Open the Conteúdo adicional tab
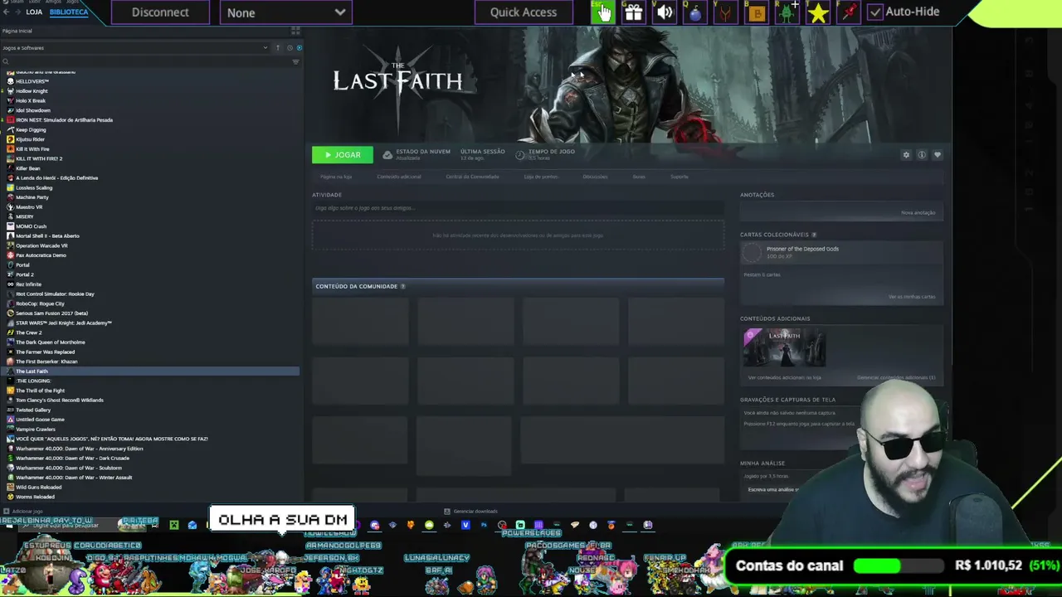This screenshot has height=597, width=1062. [399, 177]
